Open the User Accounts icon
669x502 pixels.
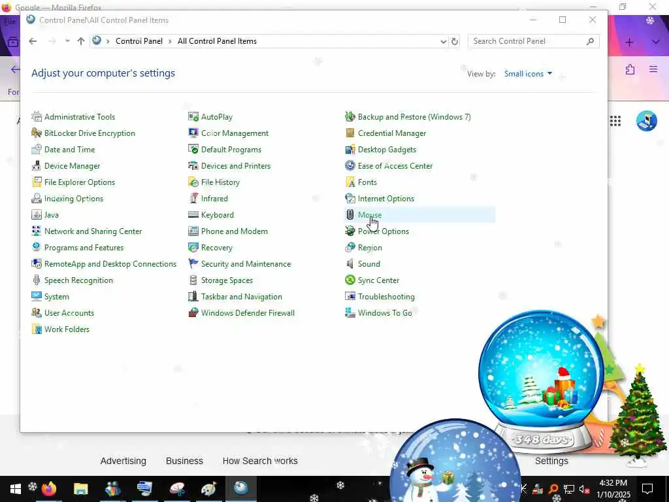[37, 312]
